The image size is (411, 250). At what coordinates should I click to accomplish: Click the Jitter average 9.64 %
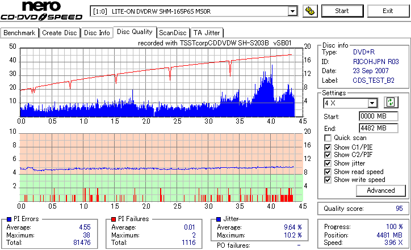click(x=293, y=227)
